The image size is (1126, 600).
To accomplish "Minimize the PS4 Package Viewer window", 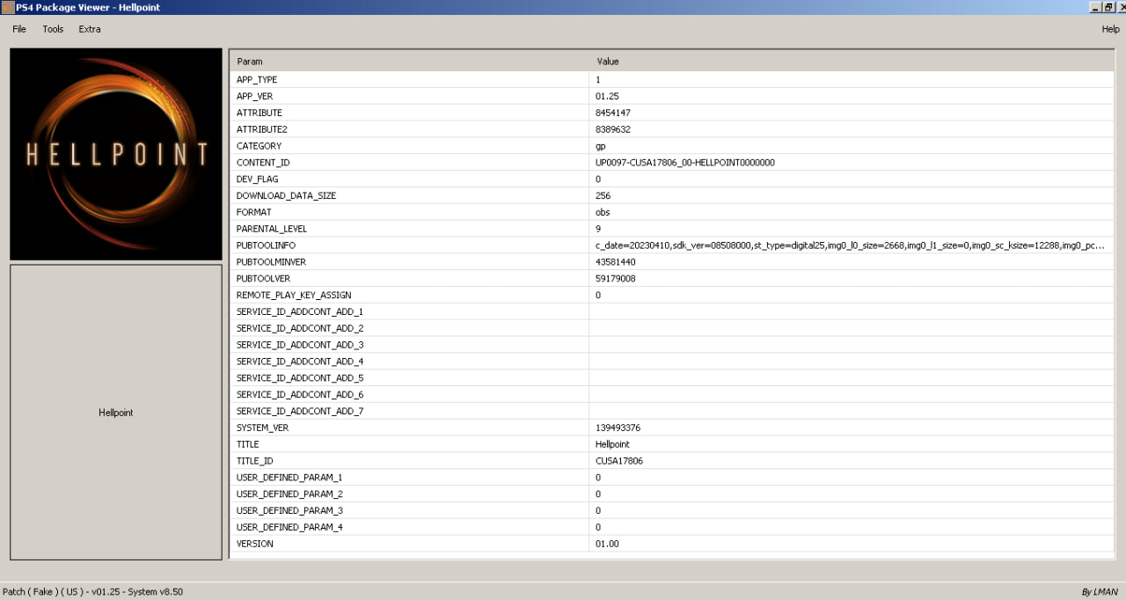I will 1095,7.
